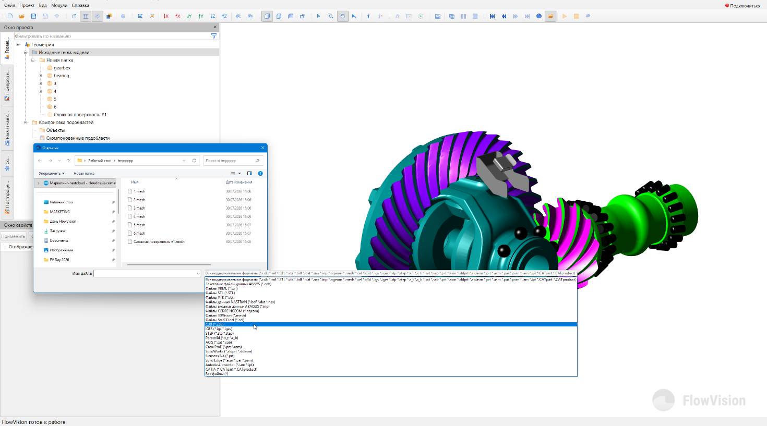The height and width of the screenshot is (426, 767).
Task: Select the 'C3D (*.c3d)' file type
Action: tap(391, 324)
